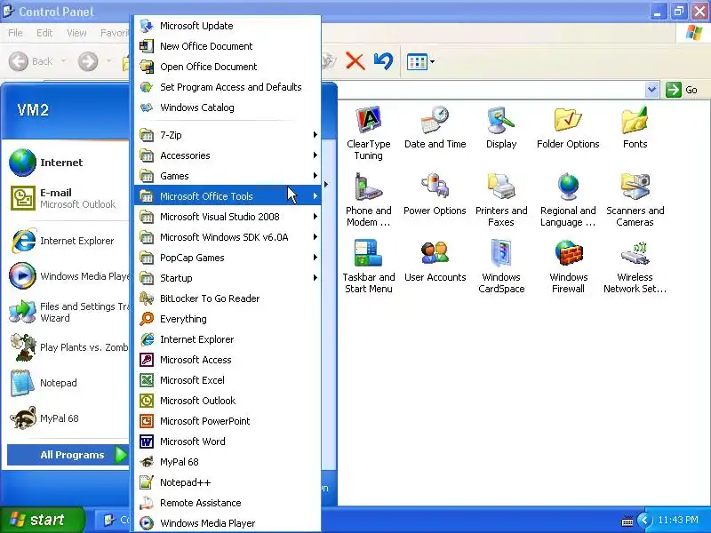The image size is (711, 533).
Task: Open Windows Catalog entry
Action: pyautogui.click(x=228, y=107)
